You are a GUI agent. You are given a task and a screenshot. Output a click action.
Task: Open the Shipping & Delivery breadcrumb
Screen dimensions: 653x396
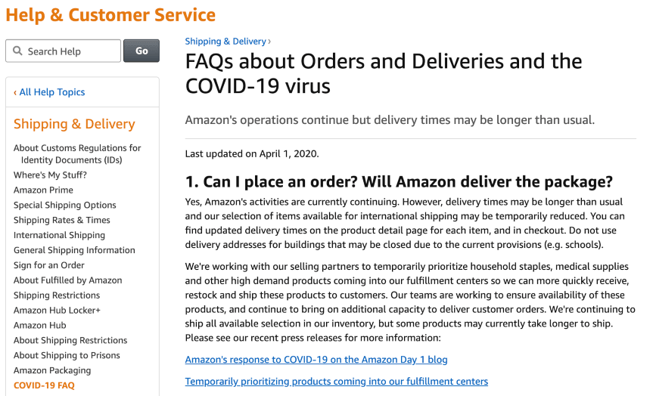225,42
